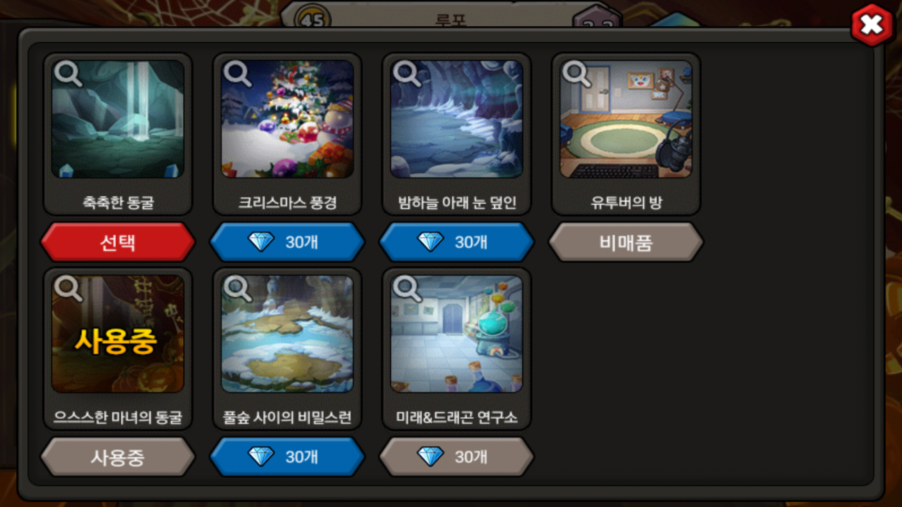Tap the 풀숲 사이의 비밀스런 pond thumbnail
Screen dimensions: 902x507
[x=287, y=334]
